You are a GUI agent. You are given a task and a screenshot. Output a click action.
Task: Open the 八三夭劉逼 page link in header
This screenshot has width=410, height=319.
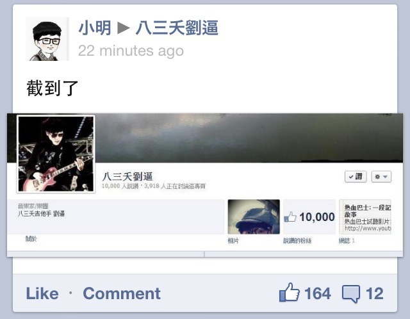(x=177, y=28)
